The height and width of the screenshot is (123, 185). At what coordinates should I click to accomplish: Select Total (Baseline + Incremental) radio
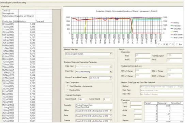point(68,86)
